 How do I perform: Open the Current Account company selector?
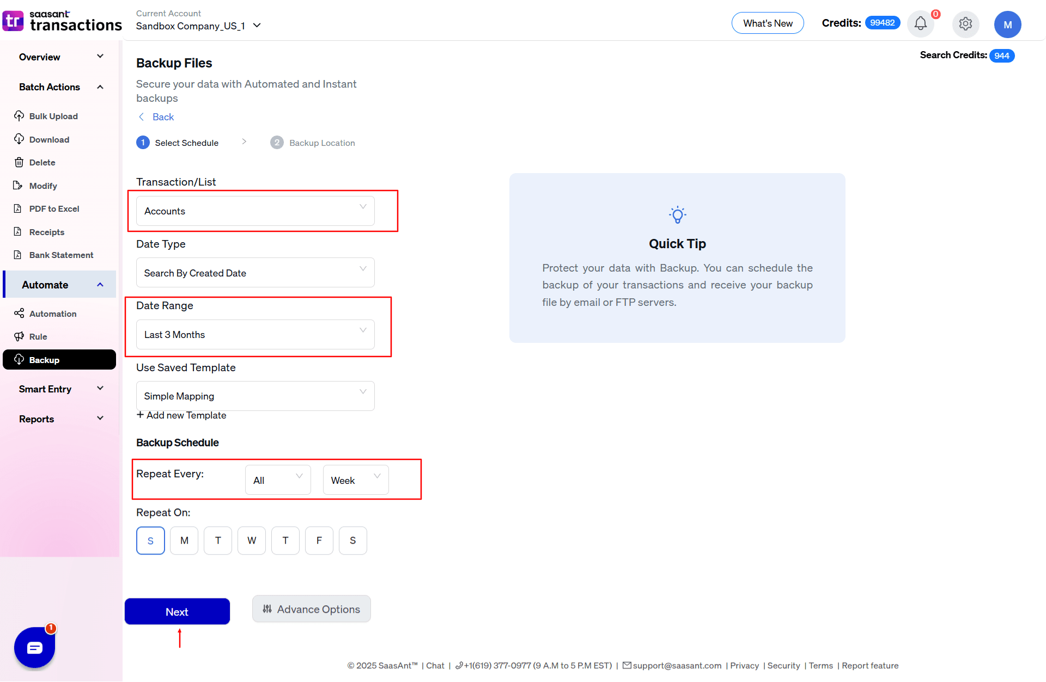(199, 26)
